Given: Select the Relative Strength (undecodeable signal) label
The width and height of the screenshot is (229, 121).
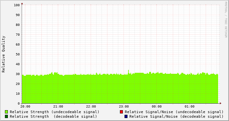Looking at the screenshot, I should point(55,112).
